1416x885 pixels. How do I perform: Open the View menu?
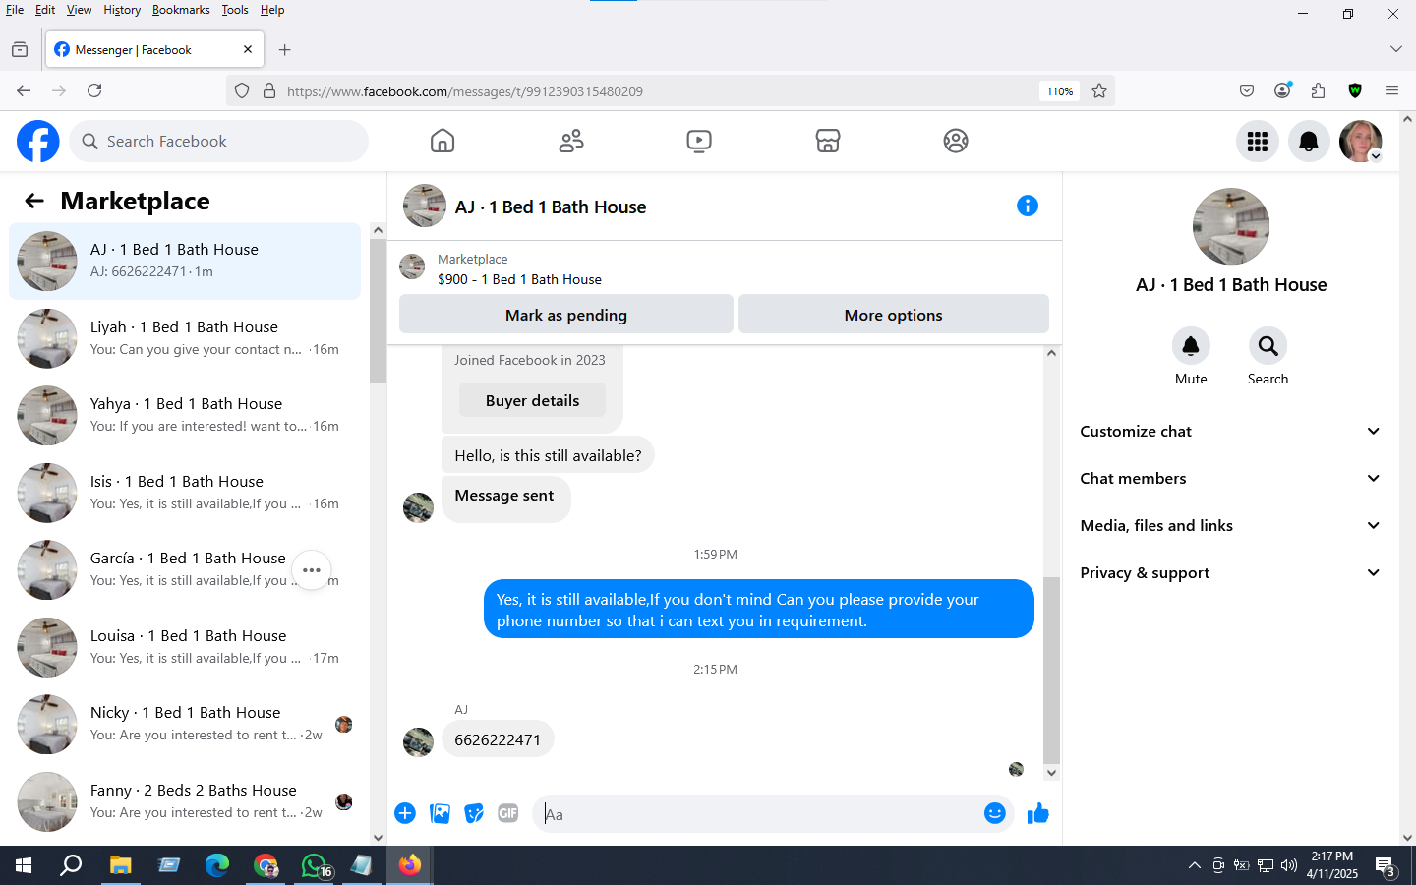coord(79,10)
